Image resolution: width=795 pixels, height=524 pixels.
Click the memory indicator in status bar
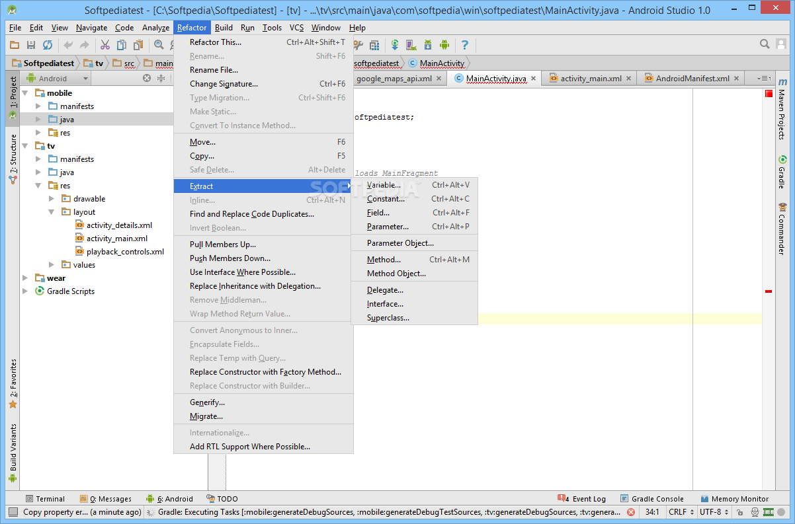(x=768, y=512)
